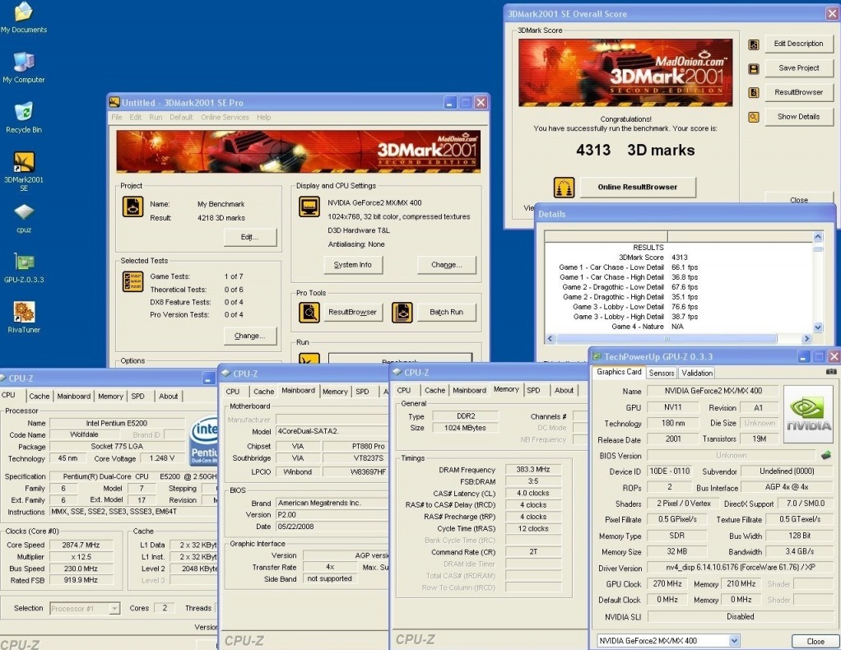Screen dimensions: 841x650
Task: Click the Project icon in 3DMark window
Action: pos(132,207)
